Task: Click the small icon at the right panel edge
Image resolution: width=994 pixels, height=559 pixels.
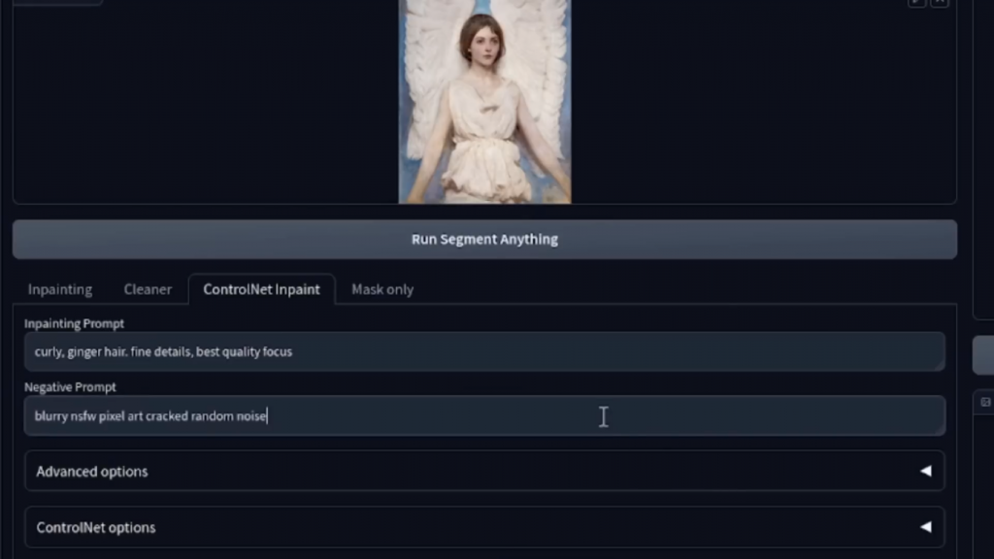Action: (985, 402)
